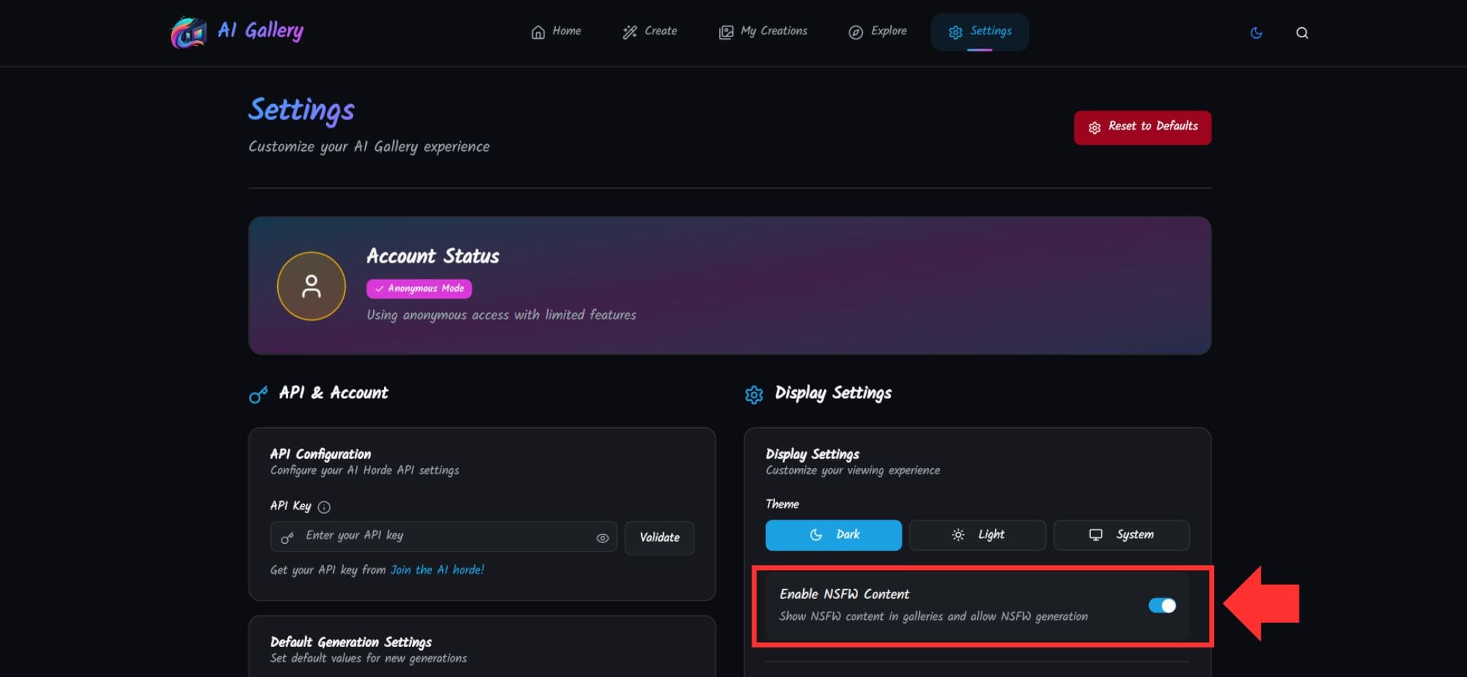This screenshot has height=677, width=1467.
Task: Select the Light theme option
Action: (977, 535)
